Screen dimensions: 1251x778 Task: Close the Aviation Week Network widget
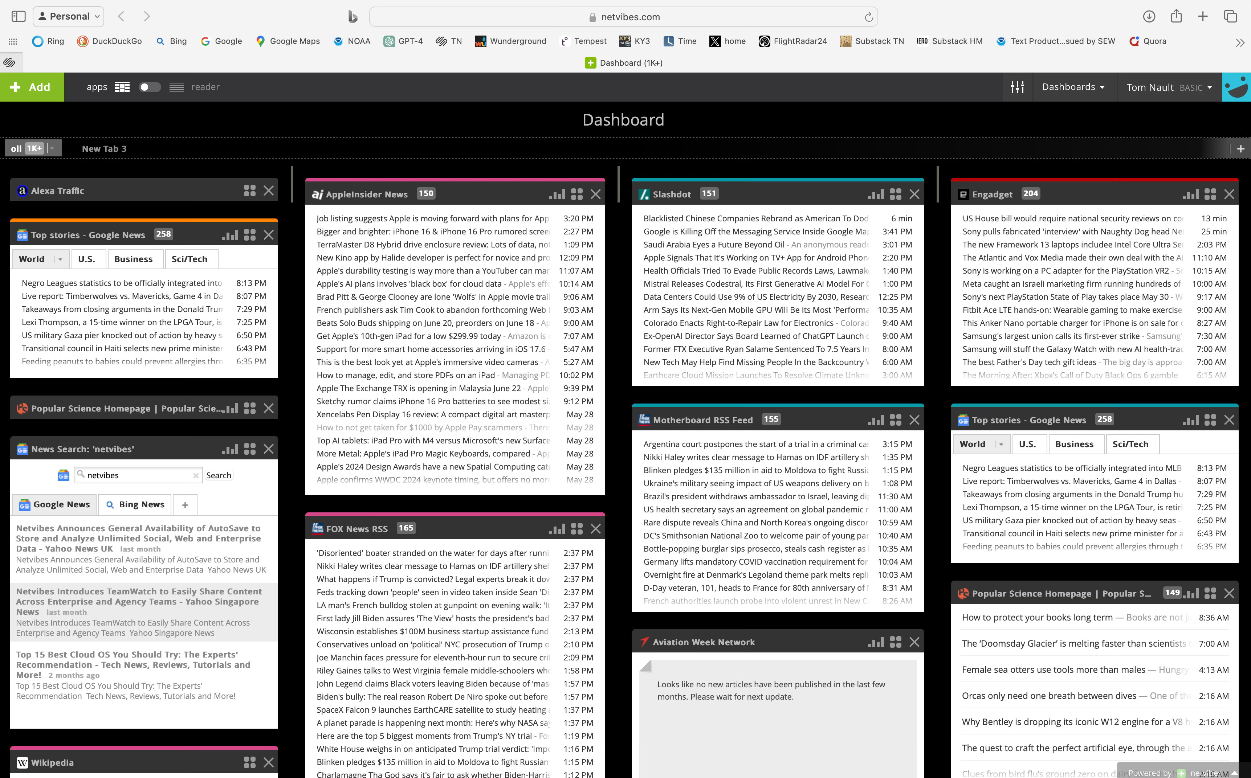coord(914,642)
